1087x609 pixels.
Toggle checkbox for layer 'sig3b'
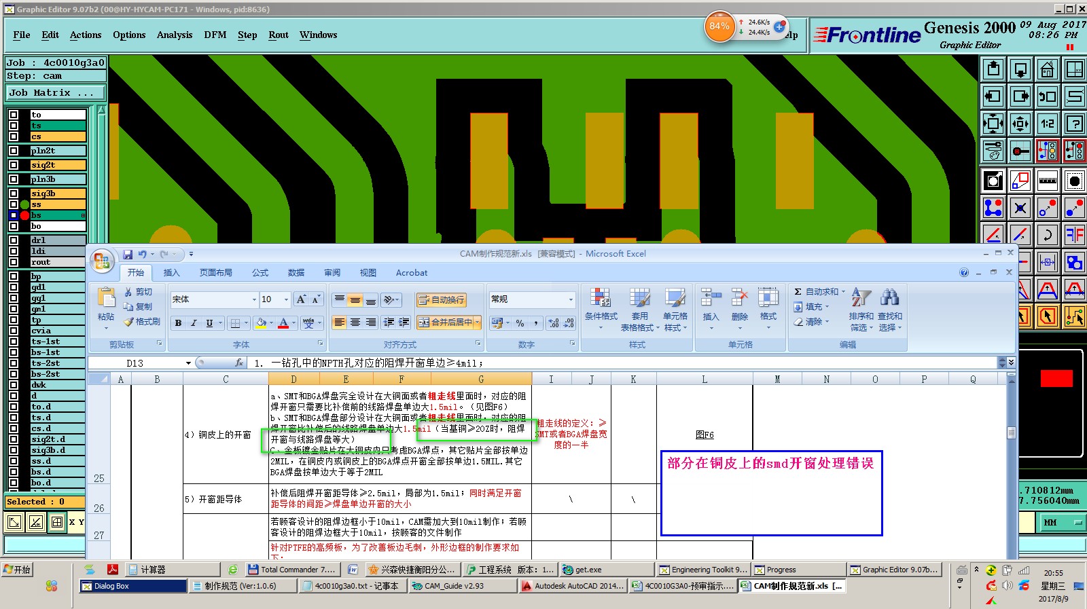14,193
